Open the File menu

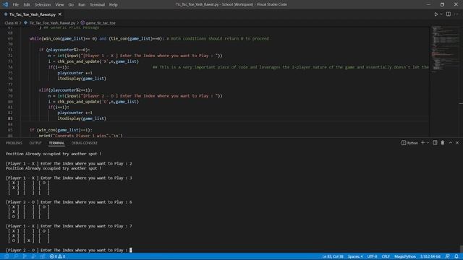point(16,5)
